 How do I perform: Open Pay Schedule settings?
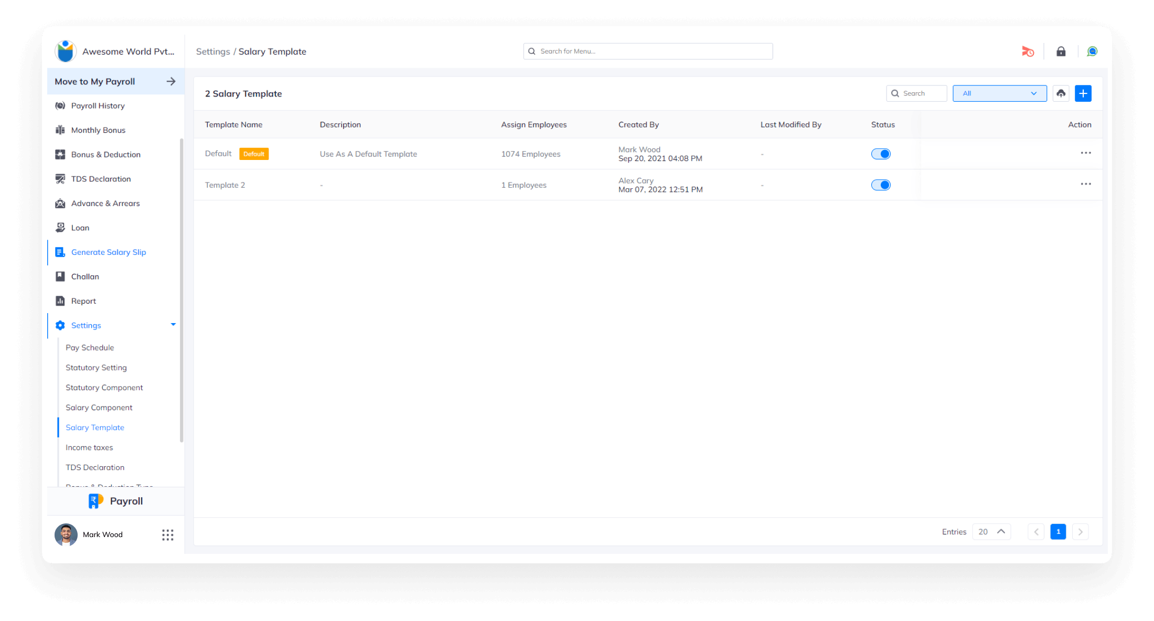(90, 348)
